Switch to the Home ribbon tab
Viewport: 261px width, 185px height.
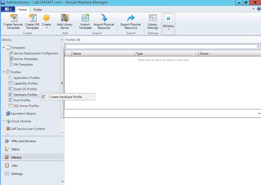(x=23, y=10)
